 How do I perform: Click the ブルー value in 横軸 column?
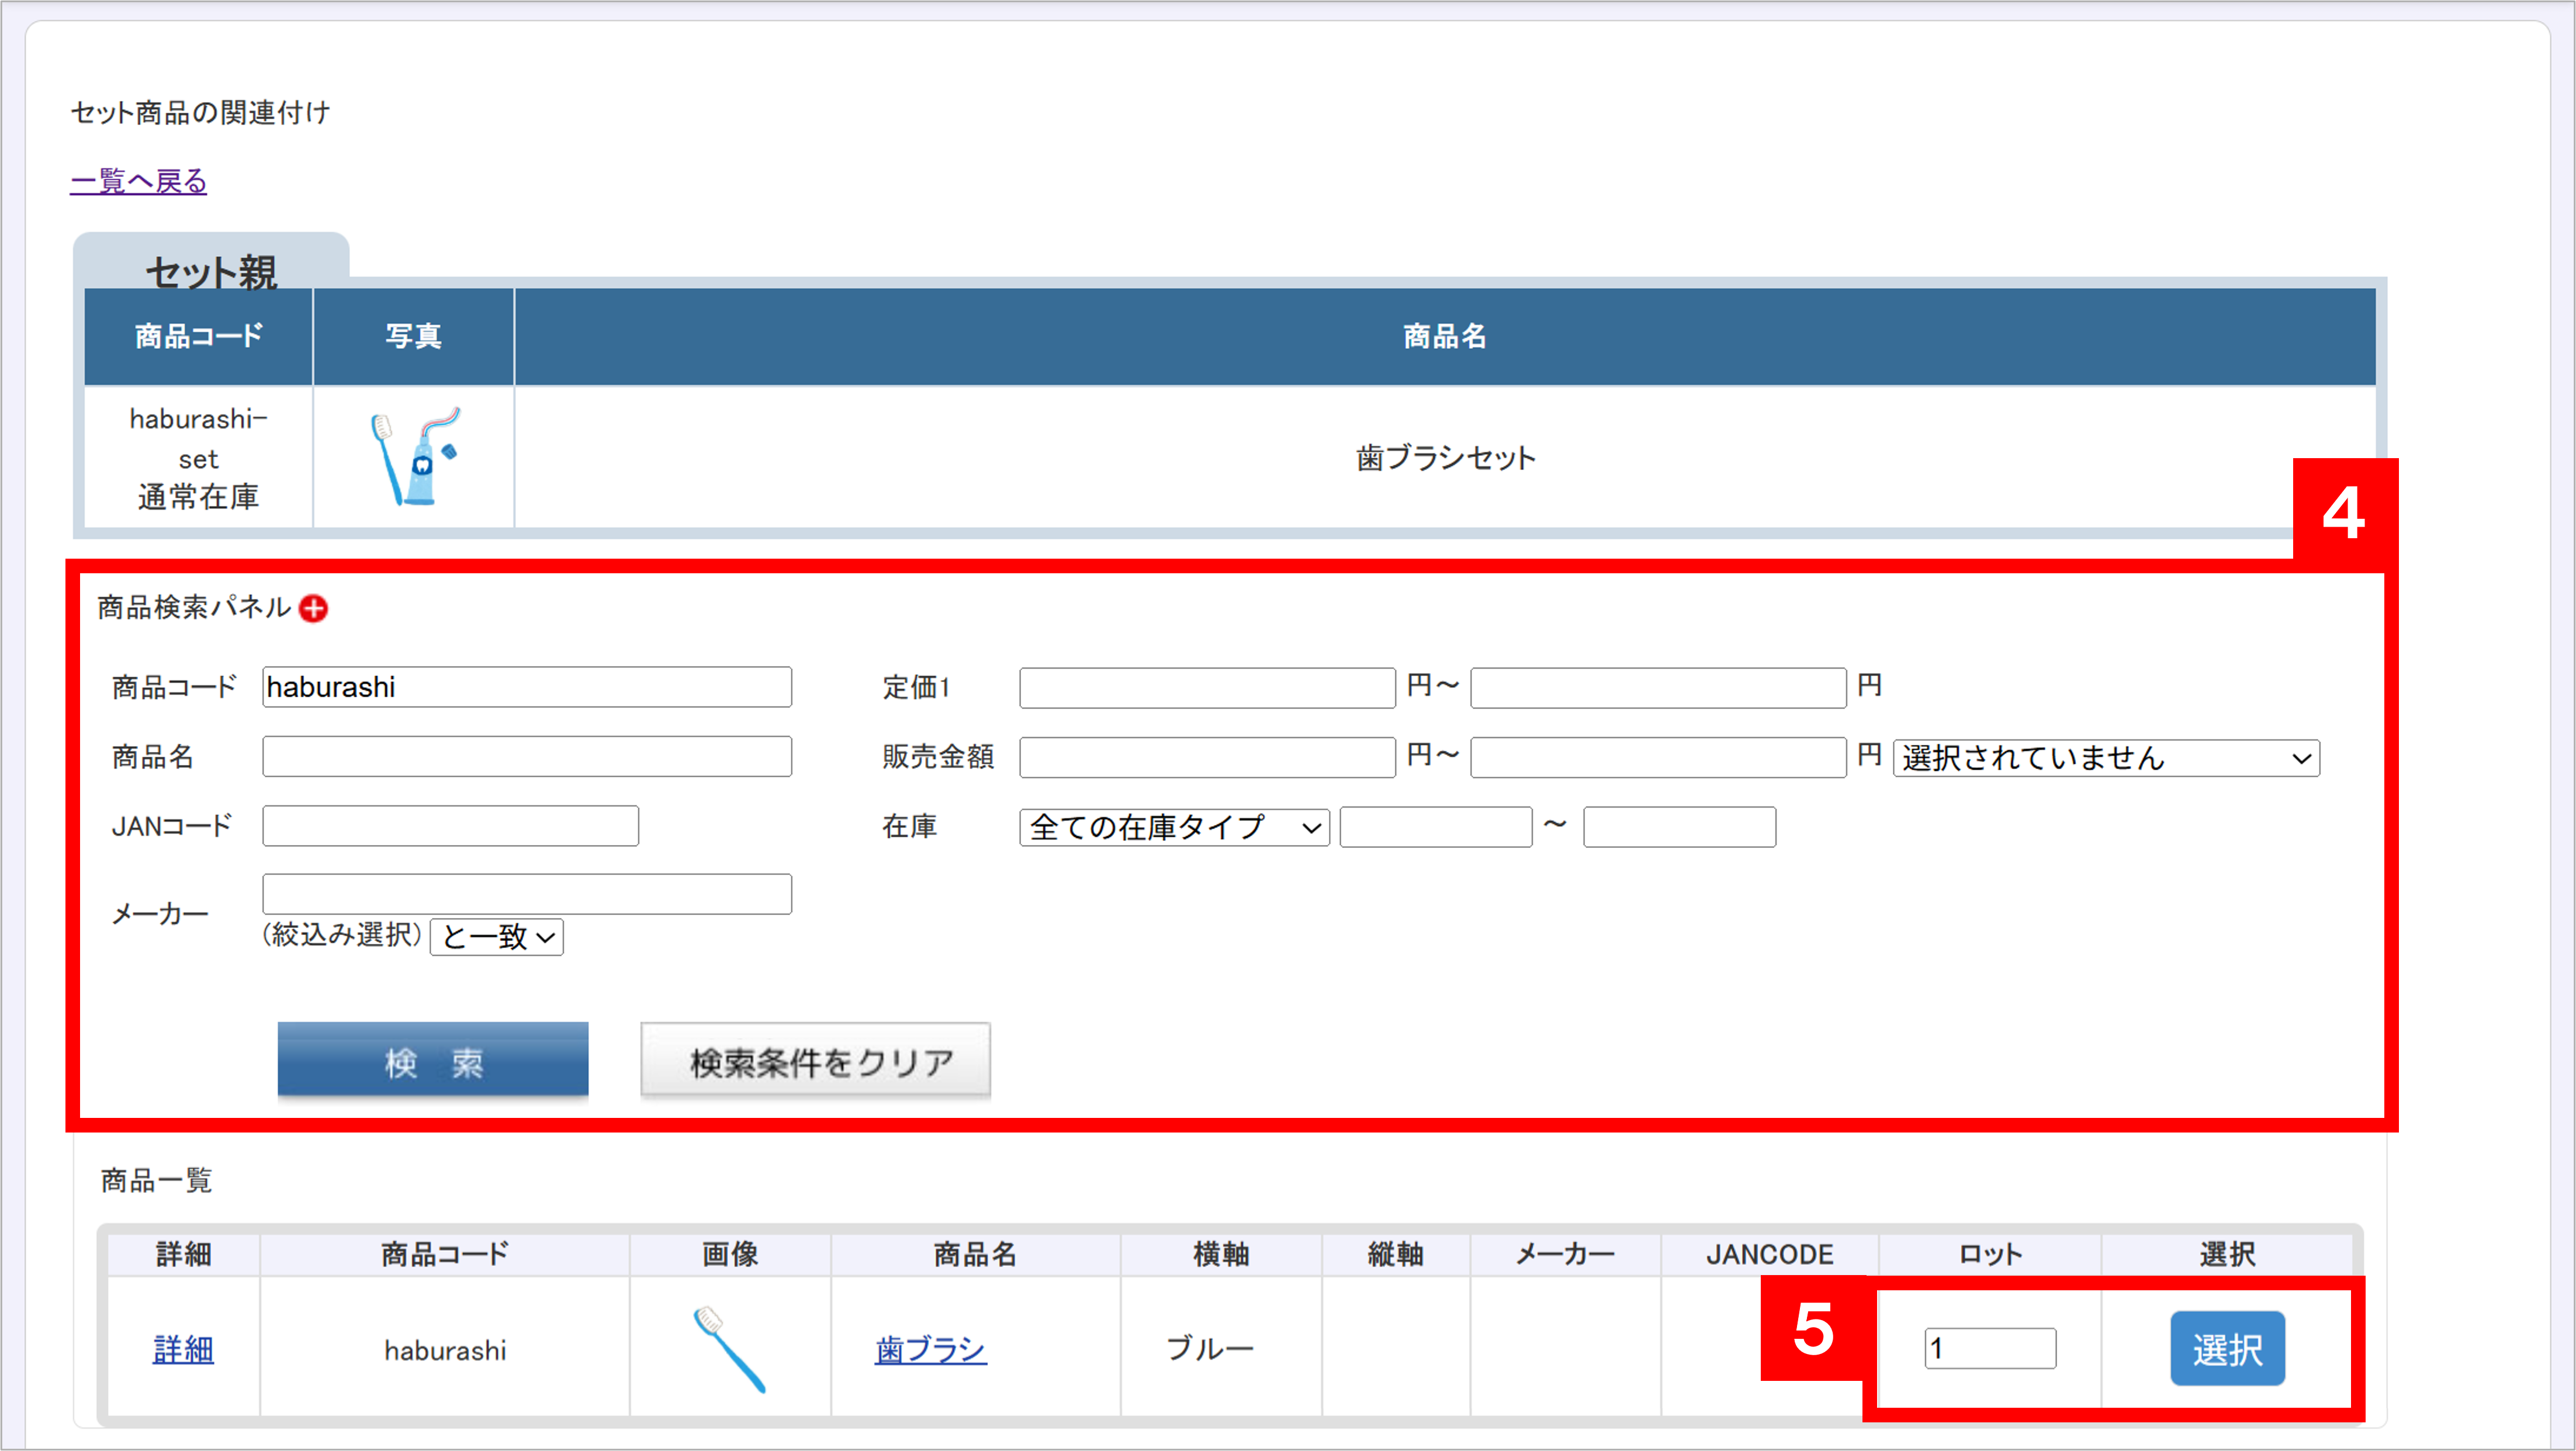1209,1348
